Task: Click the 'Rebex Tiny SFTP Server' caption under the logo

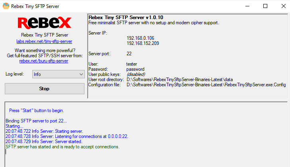Action: 45,35
